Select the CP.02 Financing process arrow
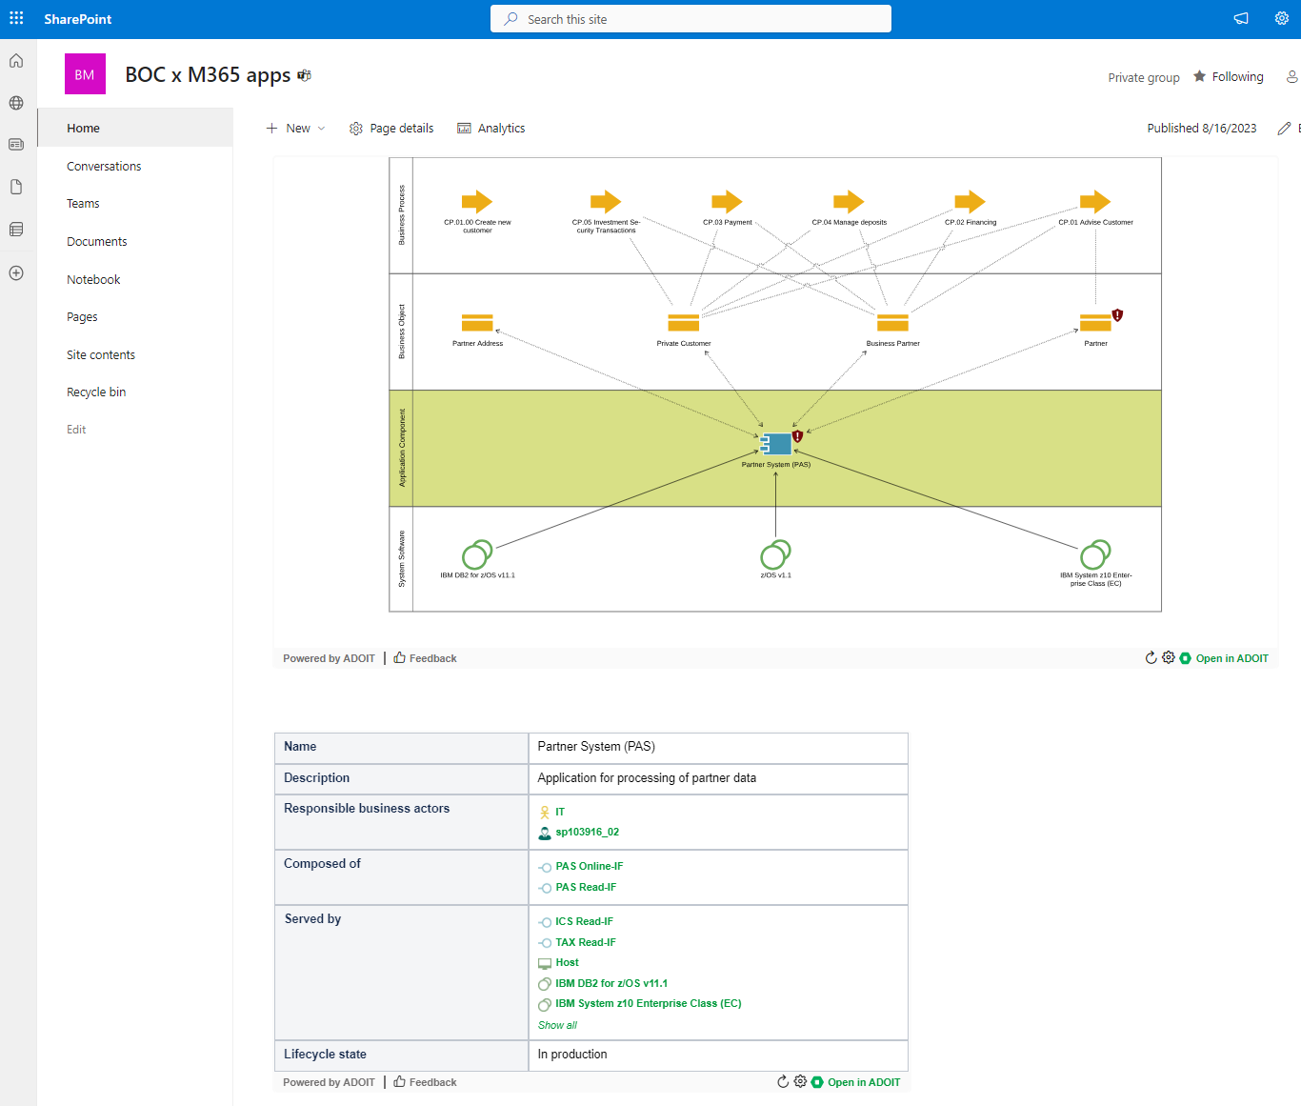The height and width of the screenshot is (1106, 1301). (x=970, y=201)
